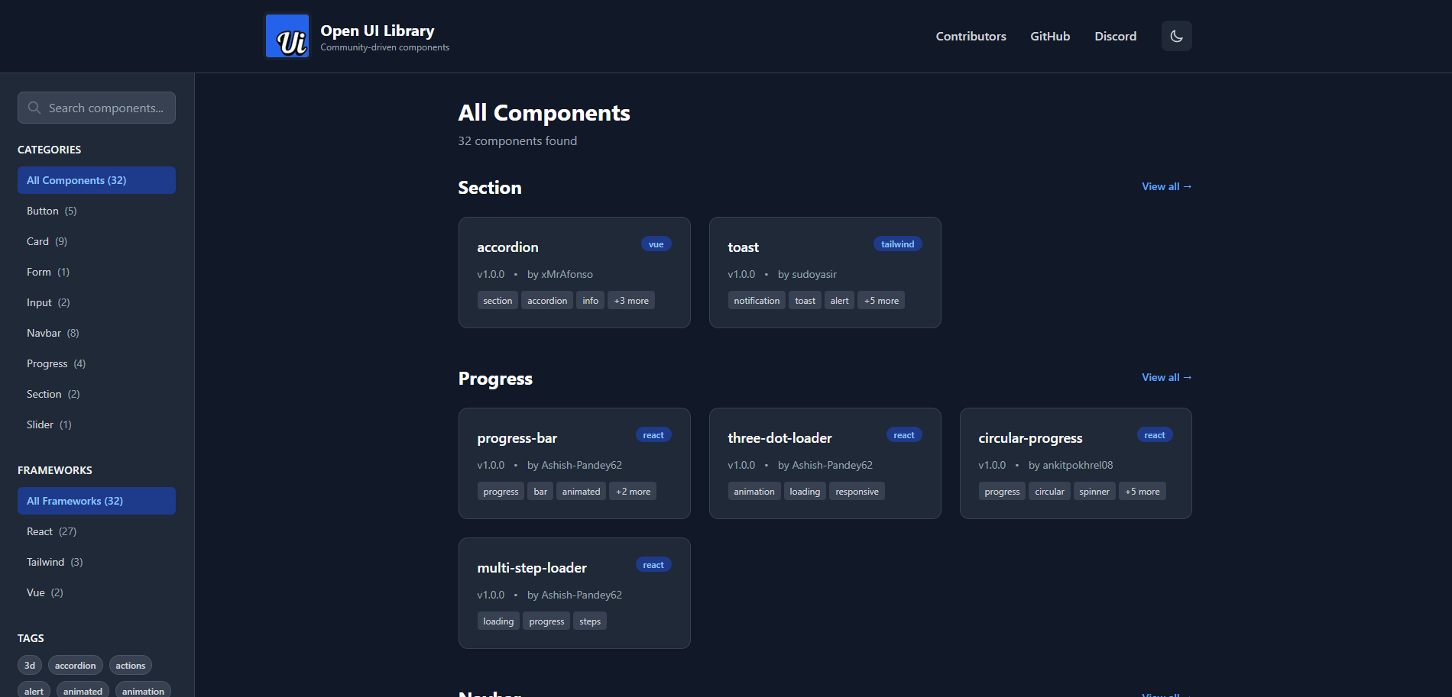Click the search magnifier icon in sidebar
The height and width of the screenshot is (697, 1452).
pyautogui.click(x=34, y=108)
